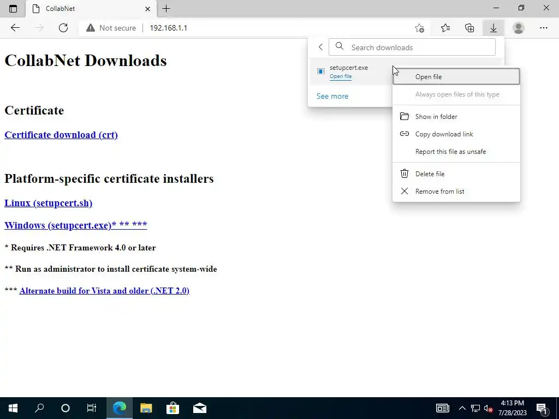This screenshot has width=559, height=419.
Task: Open the notification center icon
Action: 542,408
